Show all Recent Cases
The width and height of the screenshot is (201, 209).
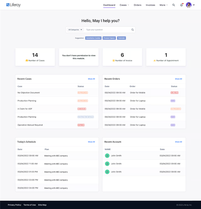tap(91, 79)
